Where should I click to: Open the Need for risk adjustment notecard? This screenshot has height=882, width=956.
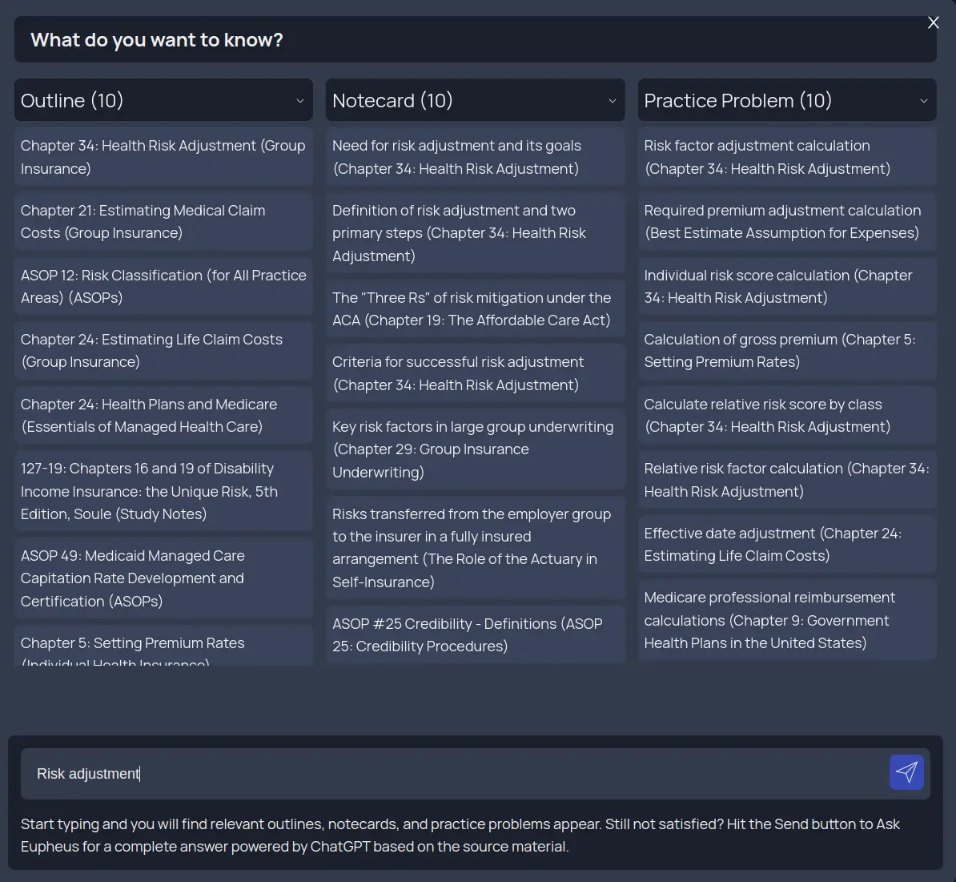click(x=475, y=156)
